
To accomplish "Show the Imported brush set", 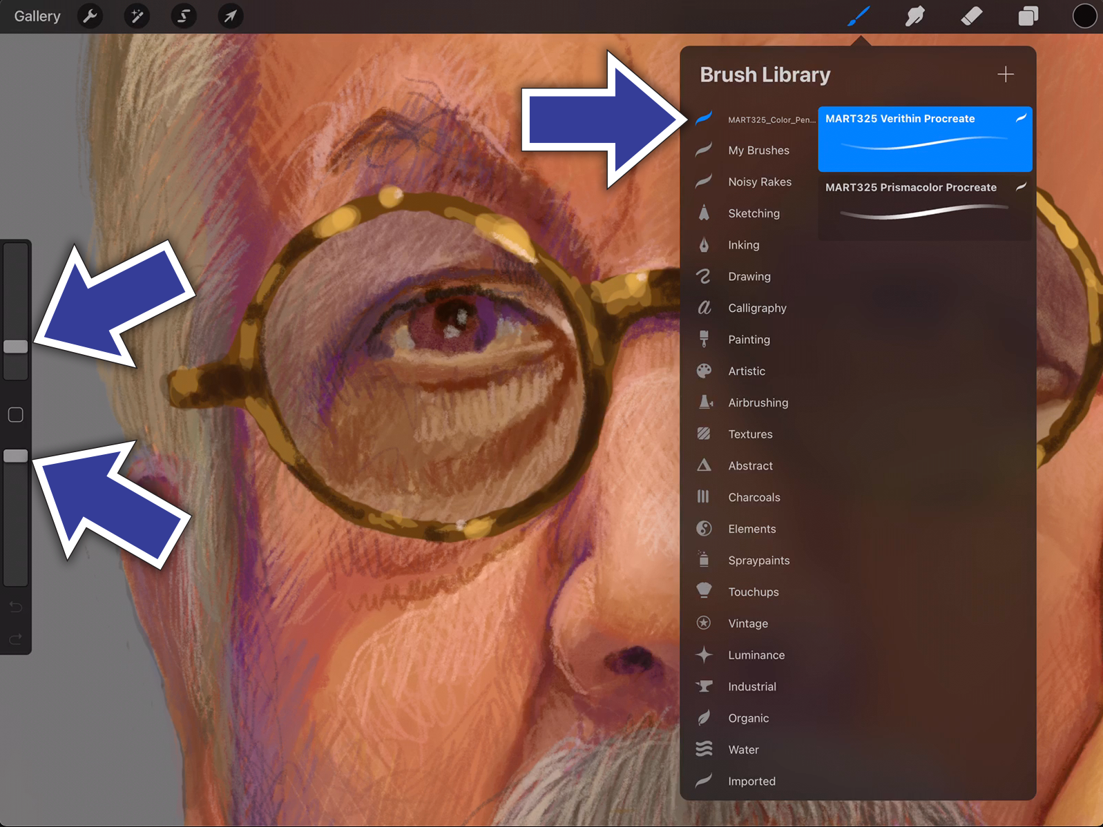I will click(755, 781).
